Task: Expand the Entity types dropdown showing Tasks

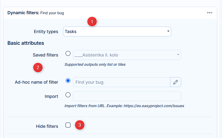Action: (x=117, y=31)
